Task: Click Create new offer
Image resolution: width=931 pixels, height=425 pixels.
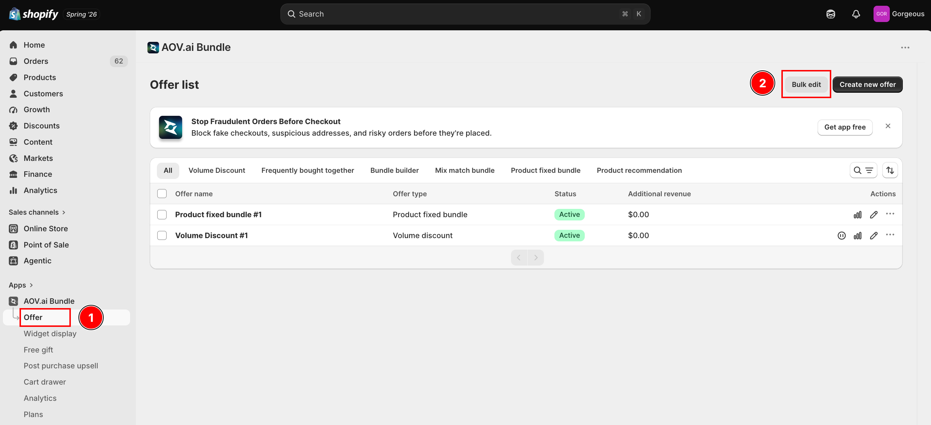Action: pyautogui.click(x=868, y=84)
